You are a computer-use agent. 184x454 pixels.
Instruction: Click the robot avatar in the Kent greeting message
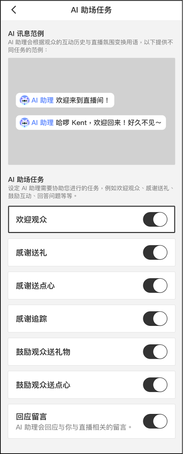tap(24, 123)
